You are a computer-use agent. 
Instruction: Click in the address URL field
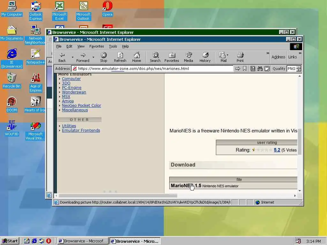(x=152, y=69)
